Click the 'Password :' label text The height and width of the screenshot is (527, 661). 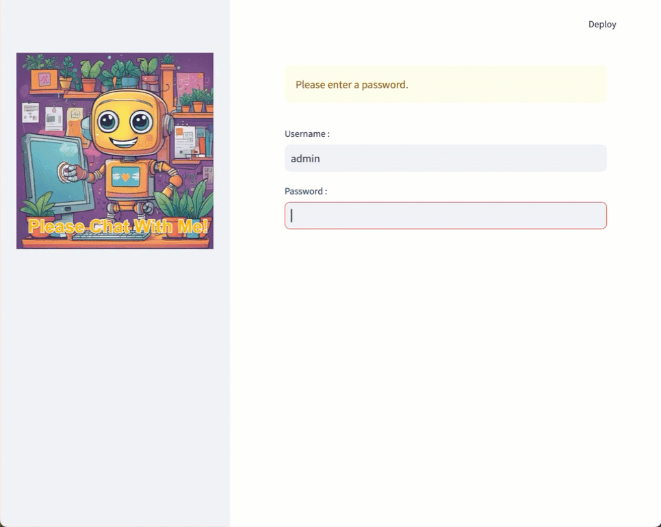(x=306, y=192)
